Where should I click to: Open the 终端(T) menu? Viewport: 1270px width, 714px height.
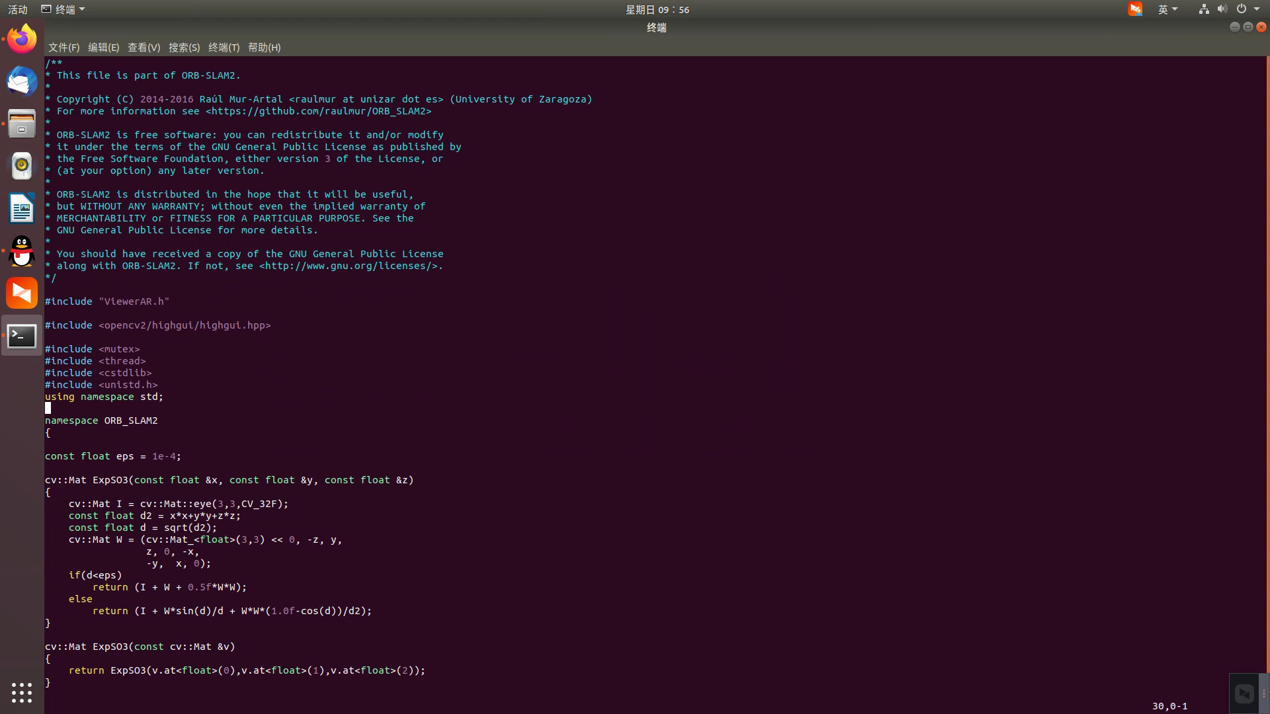tap(224, 48)
